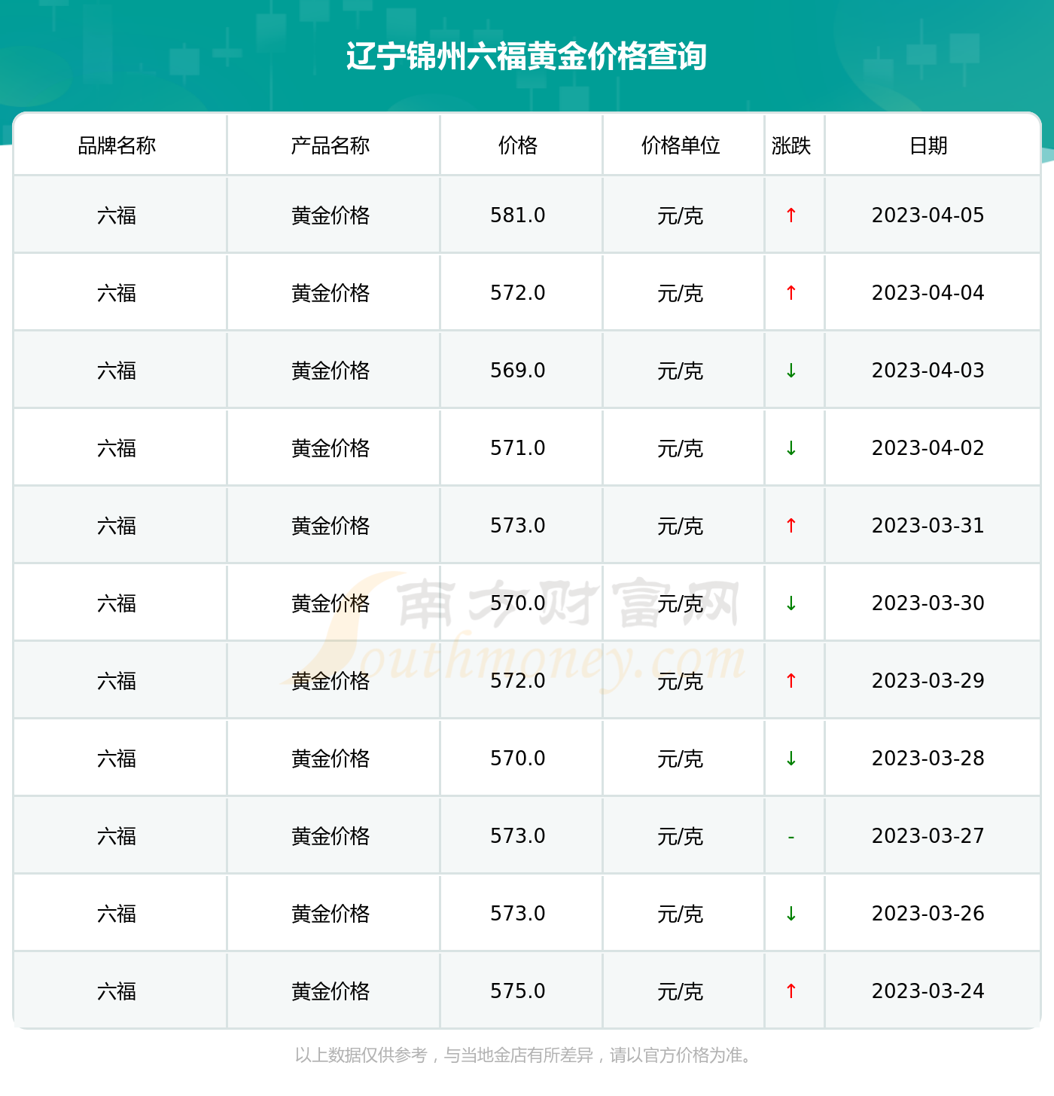Select price 570.0 on 2023-03-30

(518, 603)
